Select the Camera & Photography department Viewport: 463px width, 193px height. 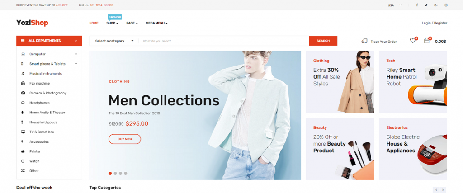48,93
